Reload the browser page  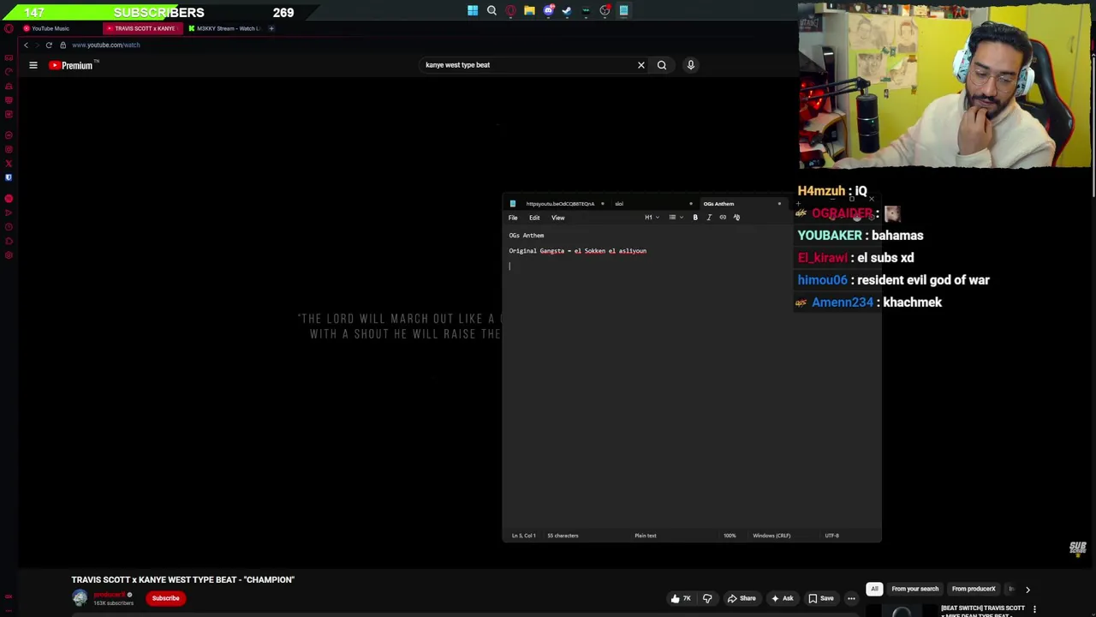click(49, 45)
